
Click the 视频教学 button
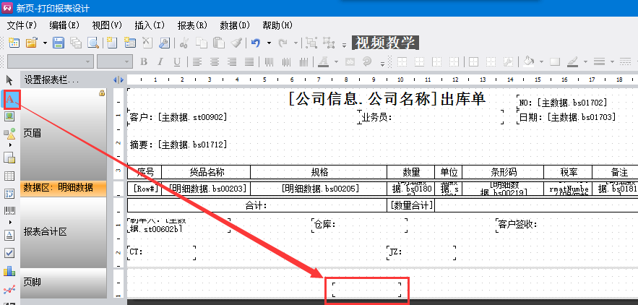point(384,43)
